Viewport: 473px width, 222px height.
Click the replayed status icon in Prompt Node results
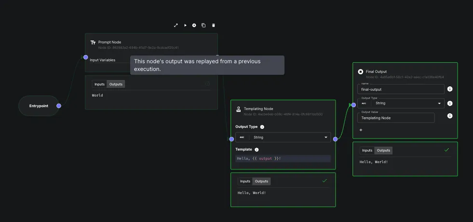pyautogui.click(x=207, y=83)
